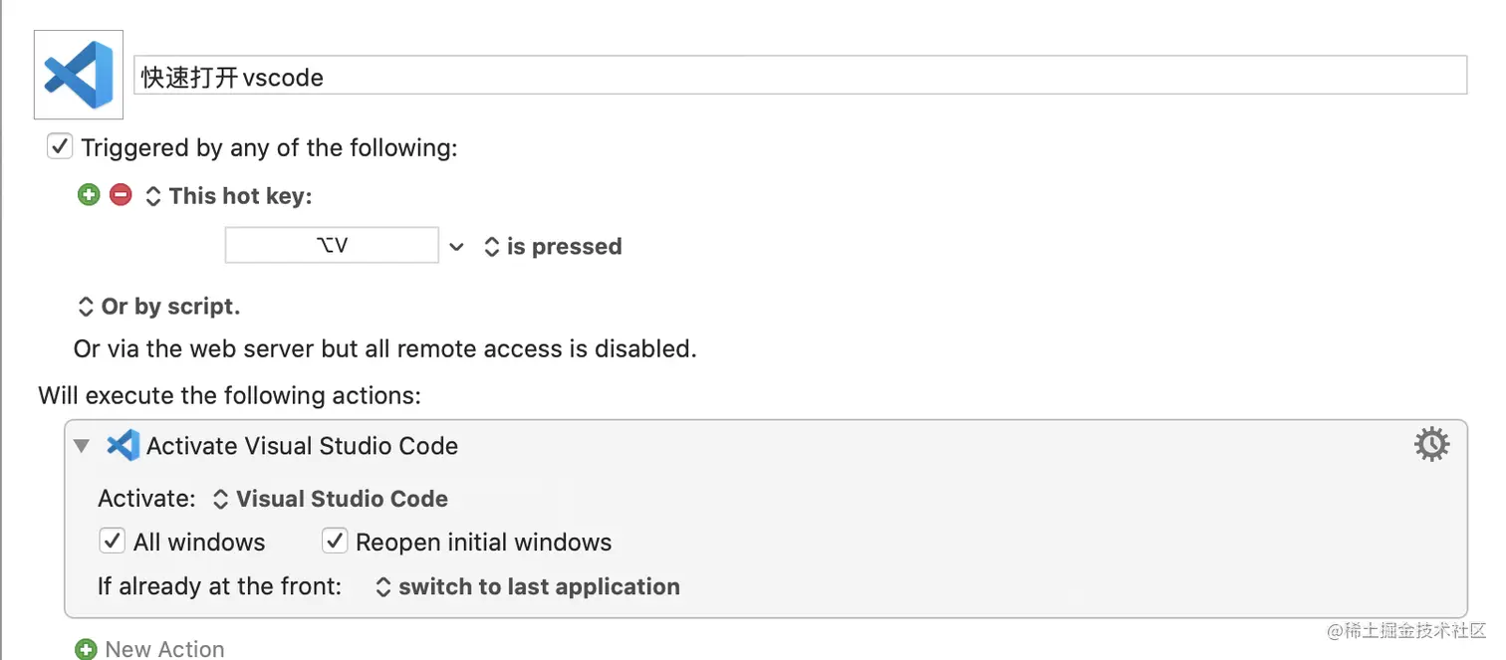
Task: Click the New Action label
Action: coord(164,649)
